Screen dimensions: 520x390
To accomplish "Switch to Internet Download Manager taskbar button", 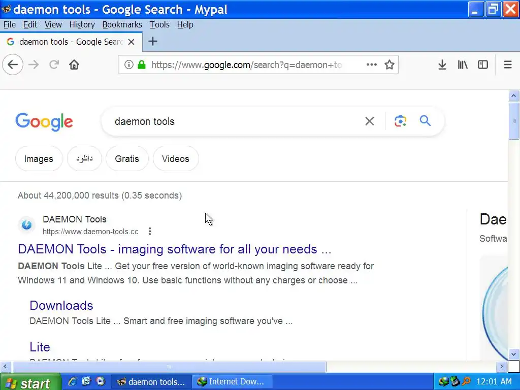I will [233, 382].
